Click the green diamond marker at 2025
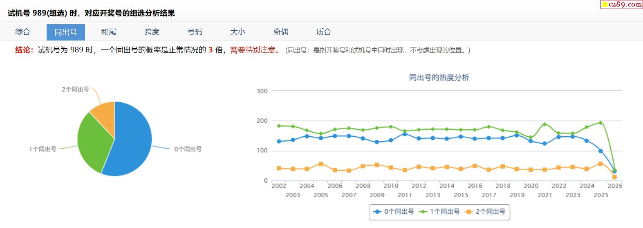Viewport: 643px width, 228px height. (600, 123)
